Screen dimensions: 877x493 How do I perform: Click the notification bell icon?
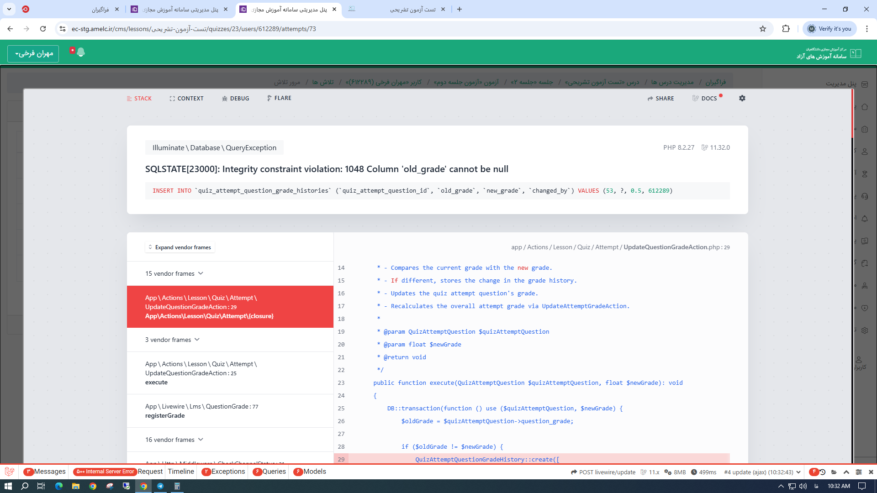point(81,52)
